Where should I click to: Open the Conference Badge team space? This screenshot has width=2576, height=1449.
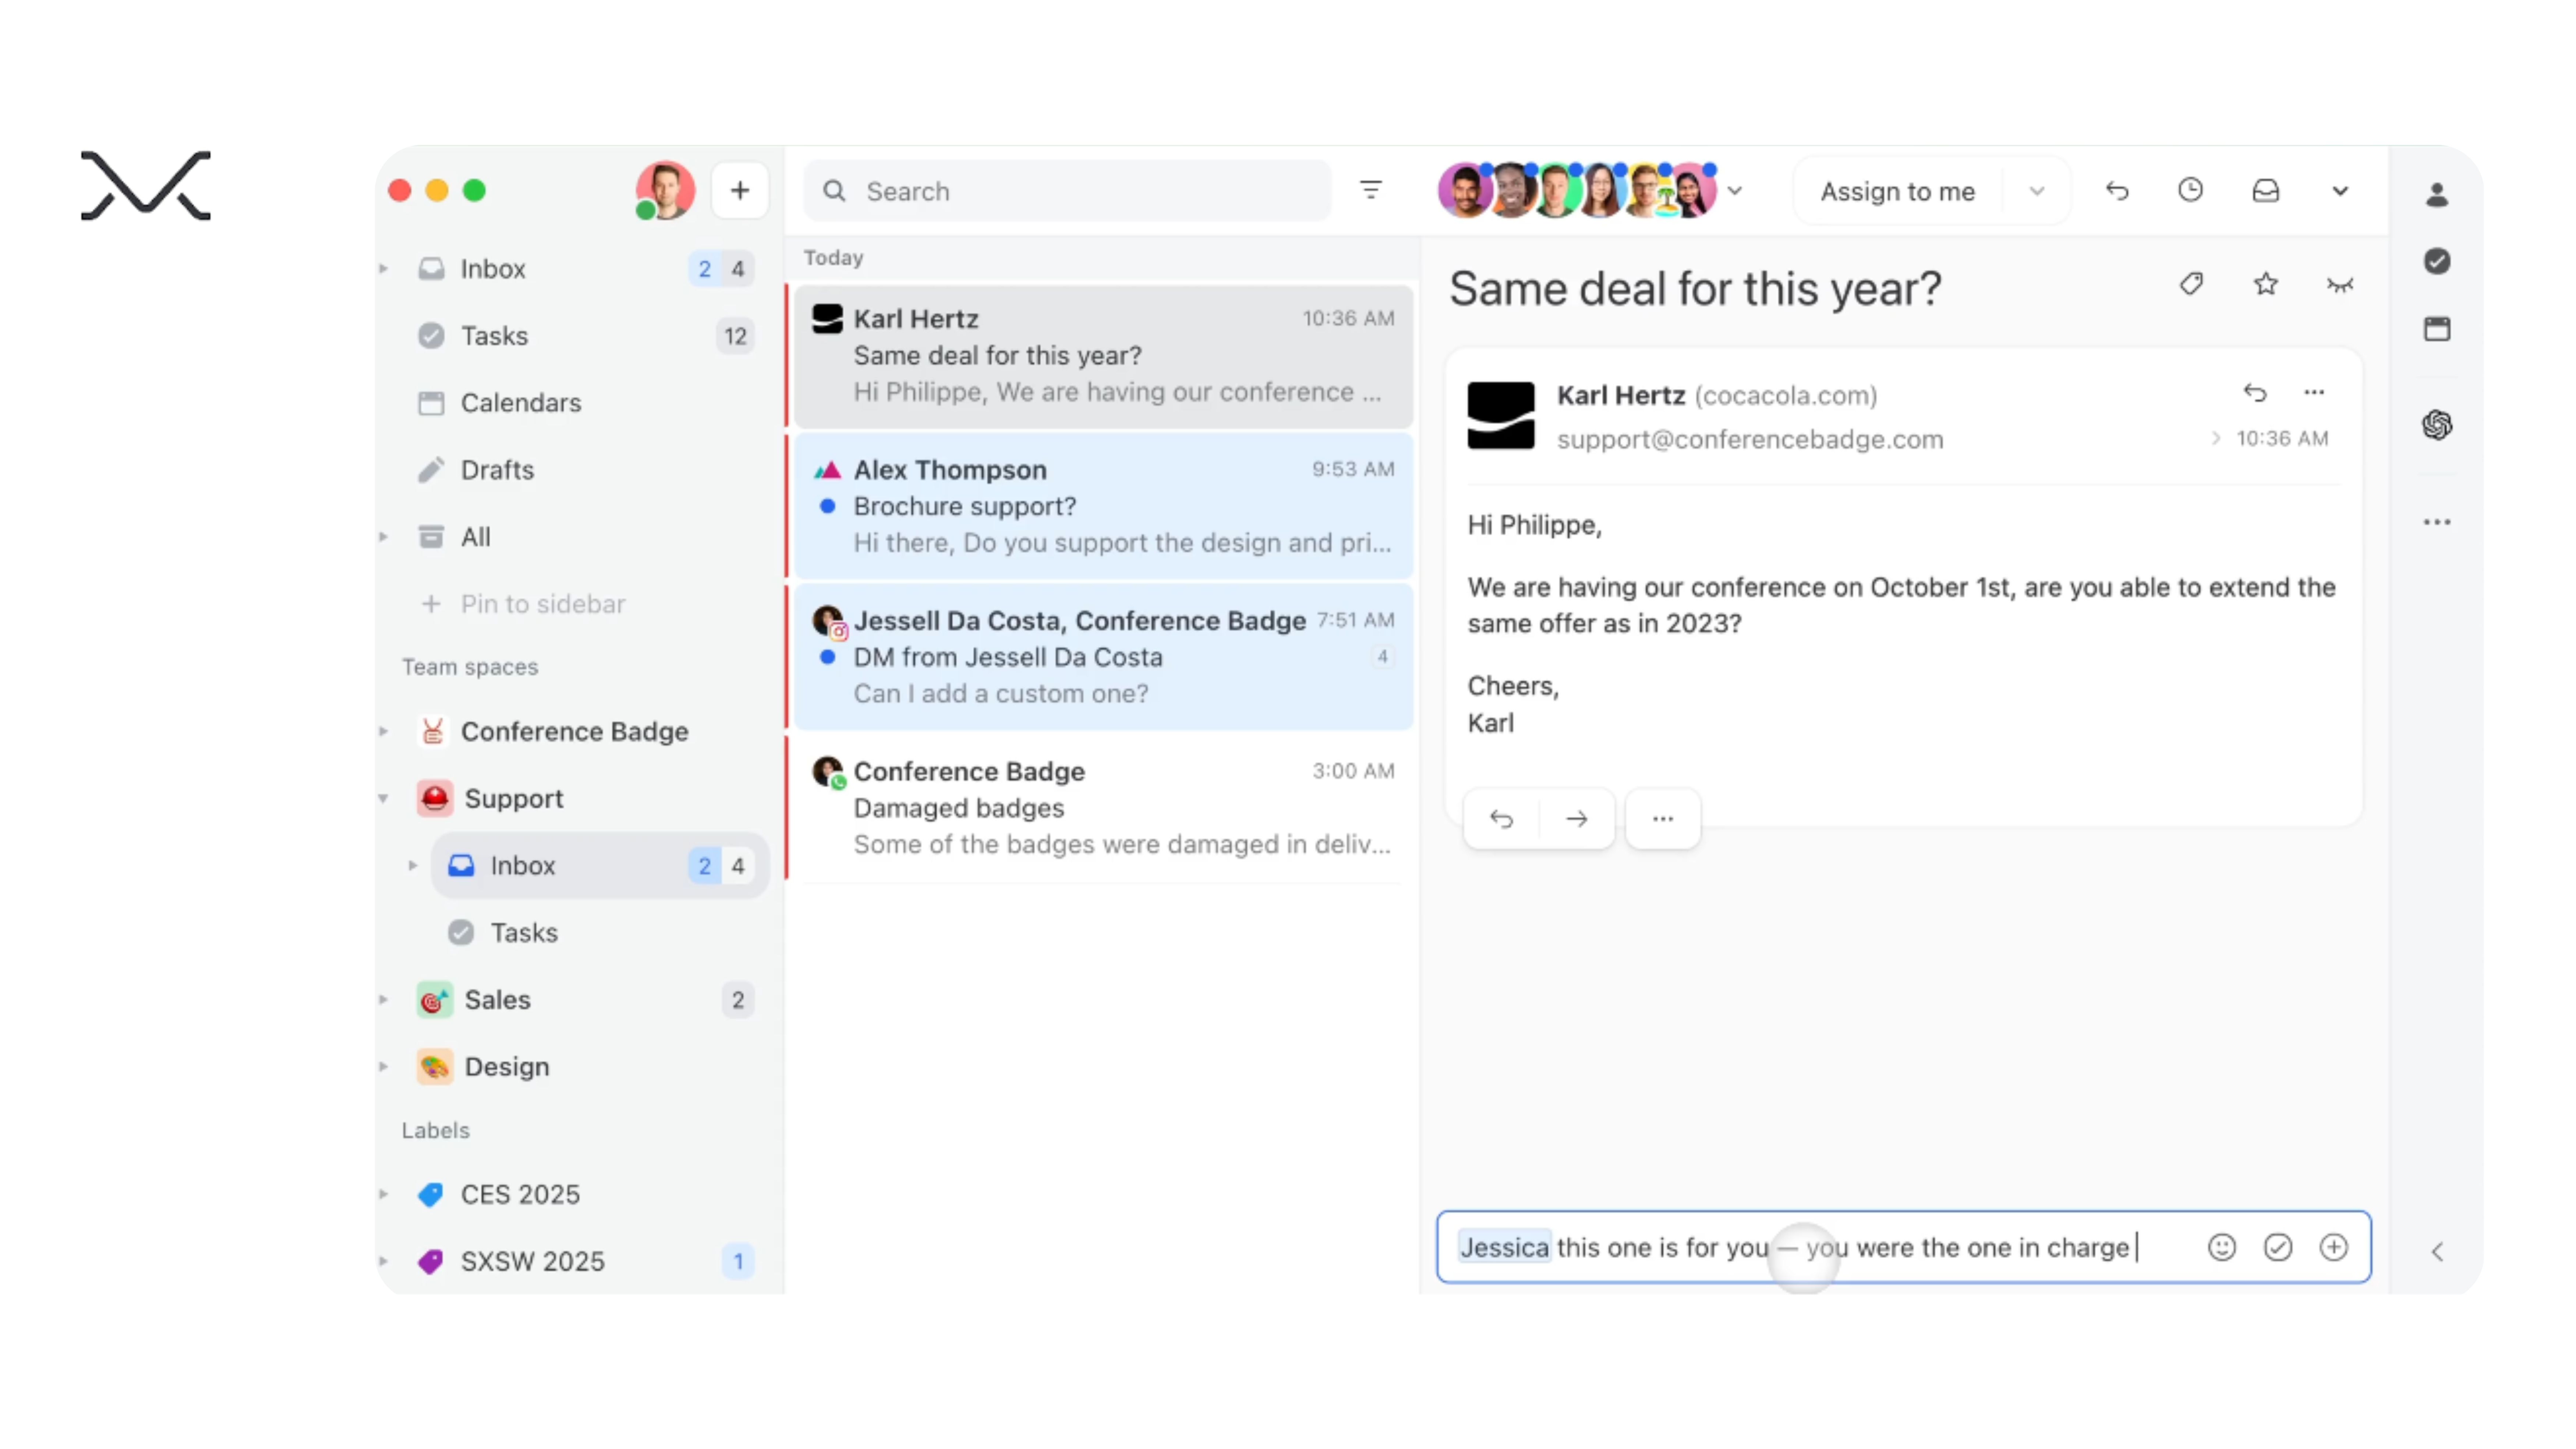(x=585, y=731)
